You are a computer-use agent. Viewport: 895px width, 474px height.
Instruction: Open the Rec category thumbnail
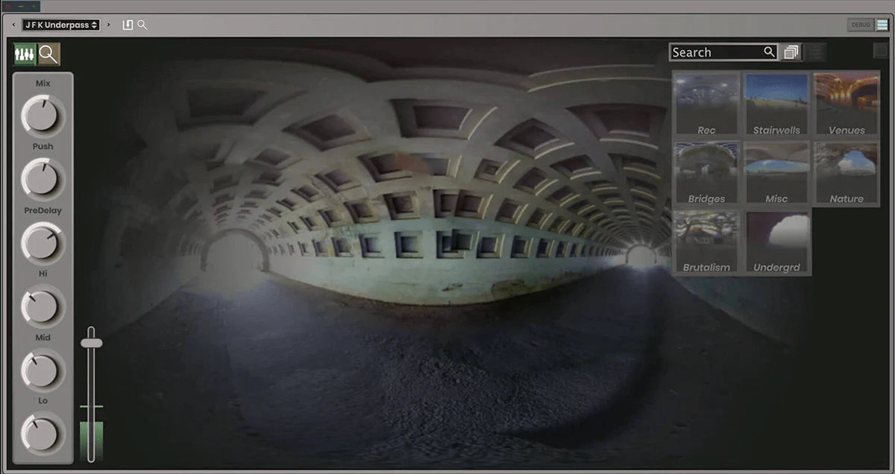706,103
